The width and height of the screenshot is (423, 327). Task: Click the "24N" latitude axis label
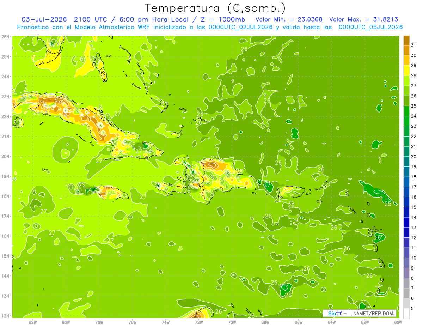click(5, 77)
